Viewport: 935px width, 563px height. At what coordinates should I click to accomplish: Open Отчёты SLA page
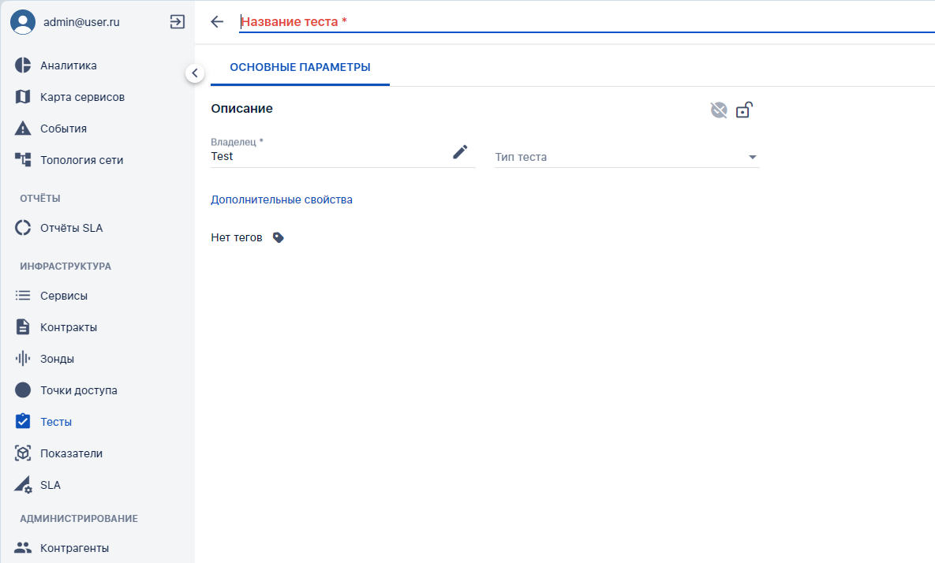pyautogui.click(x=72, y=228)
